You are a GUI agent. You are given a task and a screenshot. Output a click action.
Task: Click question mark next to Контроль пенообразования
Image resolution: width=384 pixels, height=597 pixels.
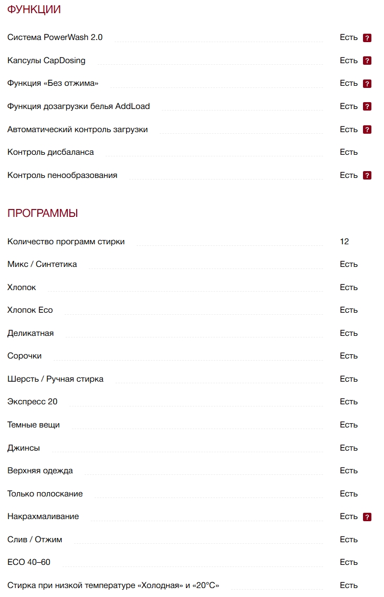(x=367, y=175)
